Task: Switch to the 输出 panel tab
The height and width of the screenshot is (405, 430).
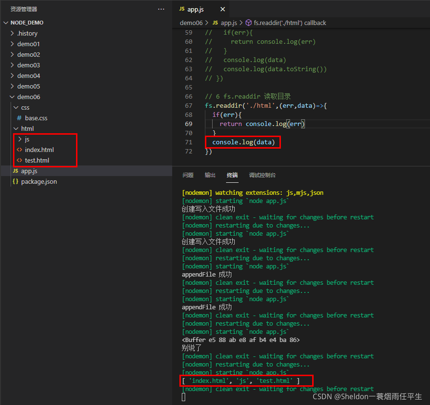Action: coord(210,175)
